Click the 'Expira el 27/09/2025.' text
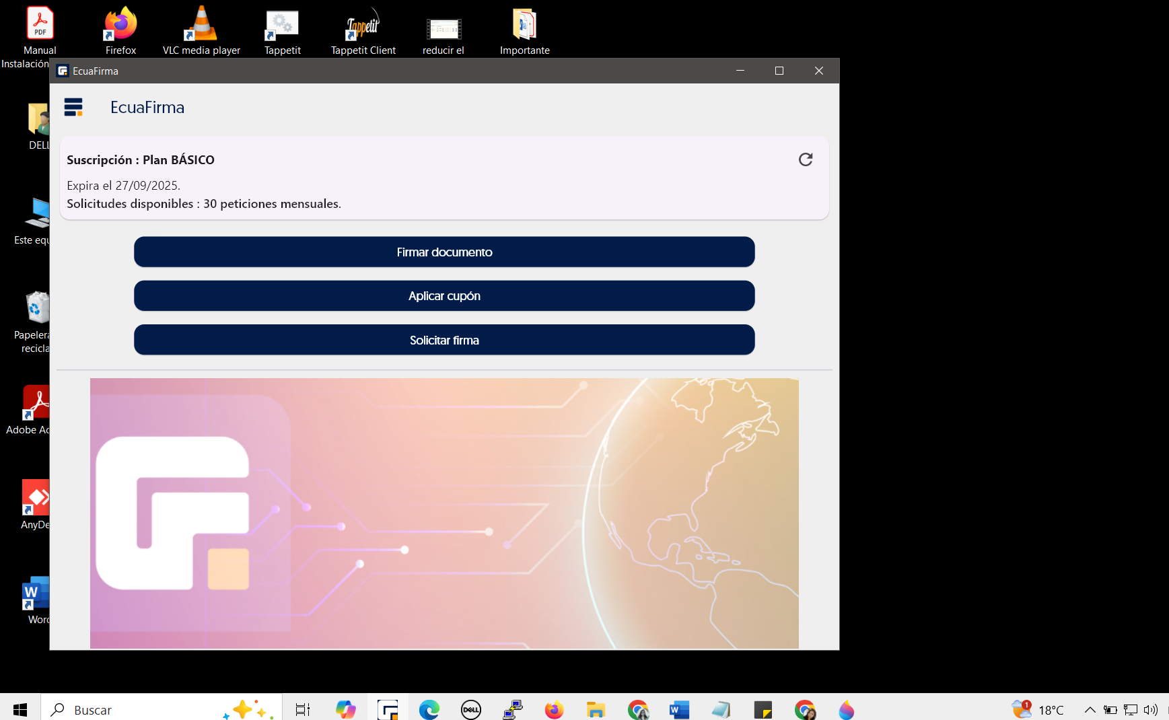The width and height of the screenshot is (1169, 720). tap(124, 185)
